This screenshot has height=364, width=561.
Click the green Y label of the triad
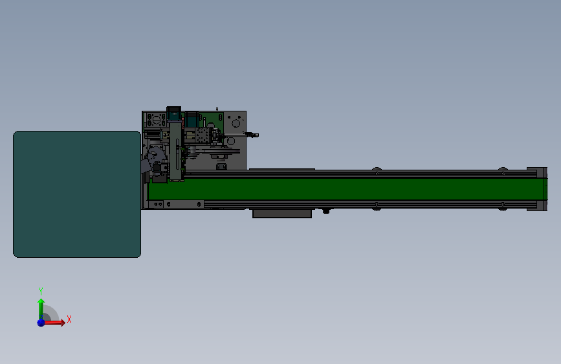pos(41,291)
